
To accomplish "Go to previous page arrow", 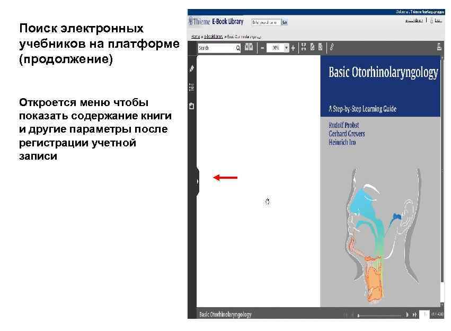I will coord(352,315).
